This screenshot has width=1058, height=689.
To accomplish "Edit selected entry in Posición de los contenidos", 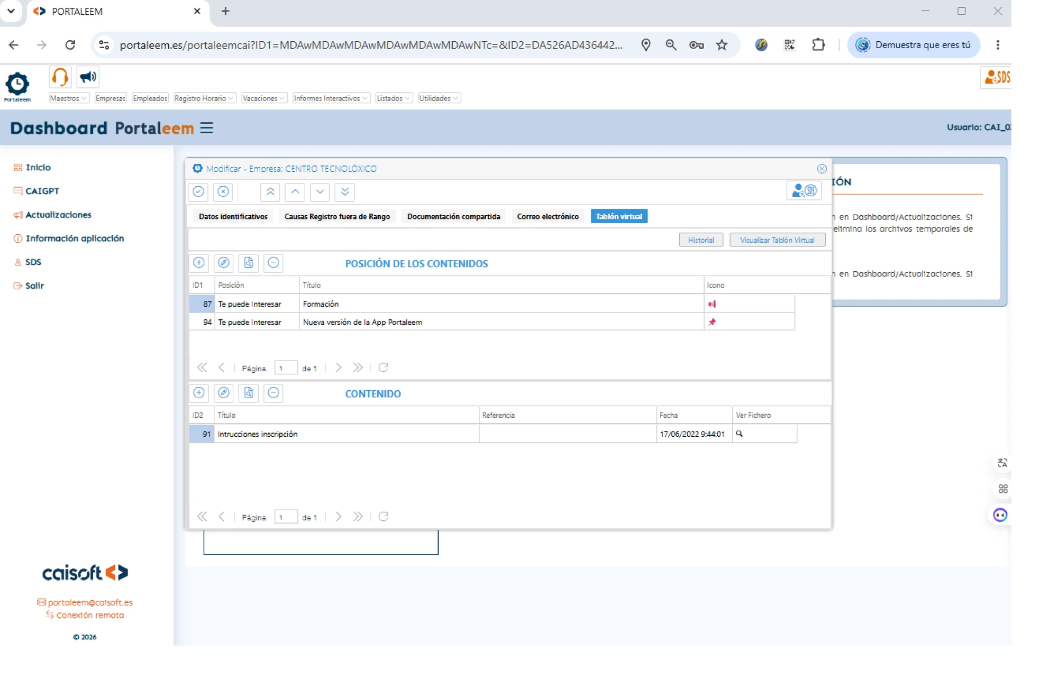I will [x=224, y=263].
